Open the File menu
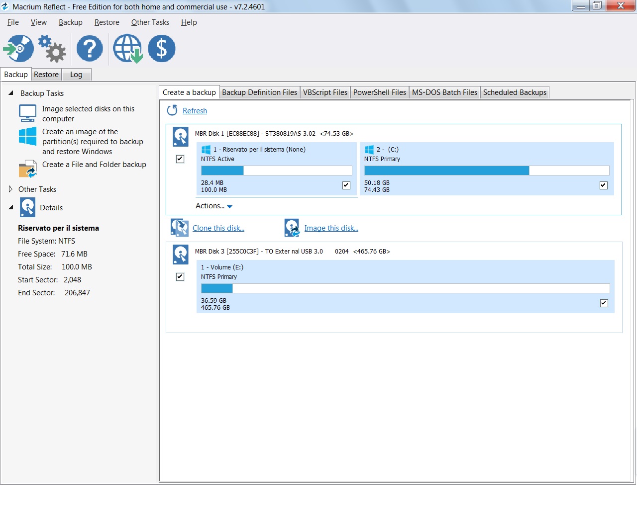Viewport: 637px width, 517px height. 13,22
